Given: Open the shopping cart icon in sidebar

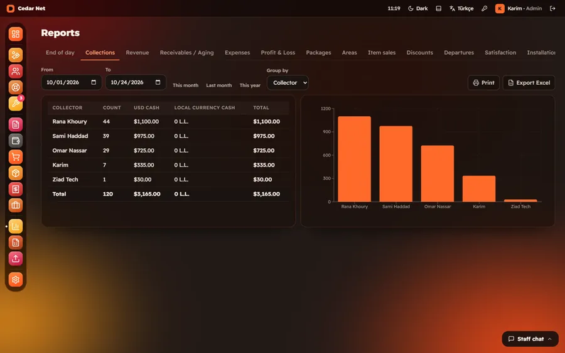Looking at the screenshot, I should click(16, 157).
